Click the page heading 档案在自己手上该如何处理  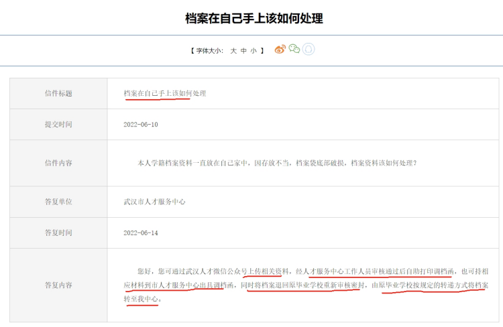click(x=254, y=18)
